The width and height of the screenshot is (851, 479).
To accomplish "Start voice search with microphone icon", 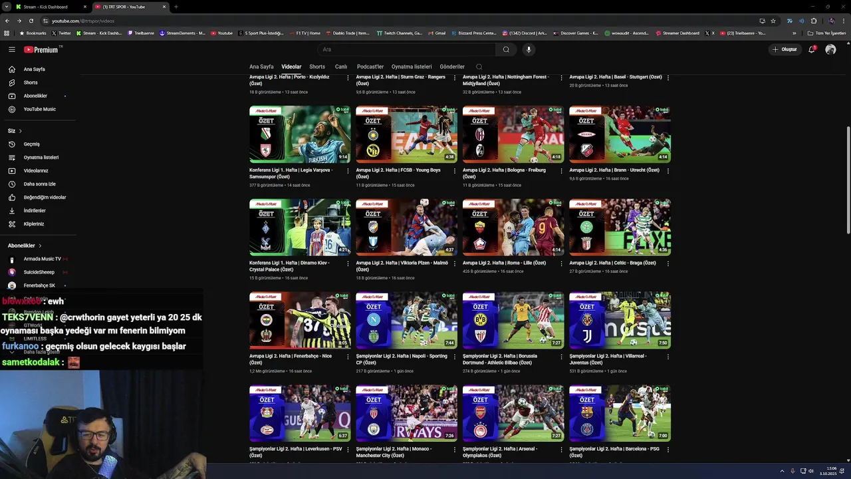I will tap(529, 49).
